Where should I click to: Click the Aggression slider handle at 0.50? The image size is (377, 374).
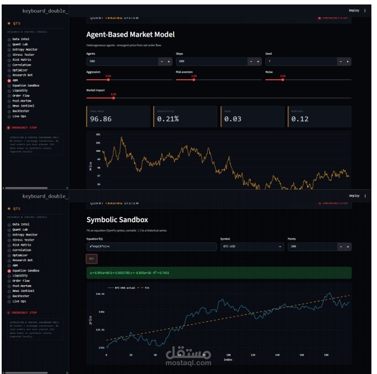(x=108, y=80)
